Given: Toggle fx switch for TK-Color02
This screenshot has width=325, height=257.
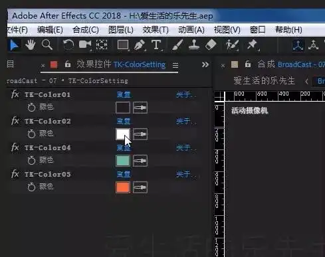Looking at the screenshot, I should coord(15,121).
